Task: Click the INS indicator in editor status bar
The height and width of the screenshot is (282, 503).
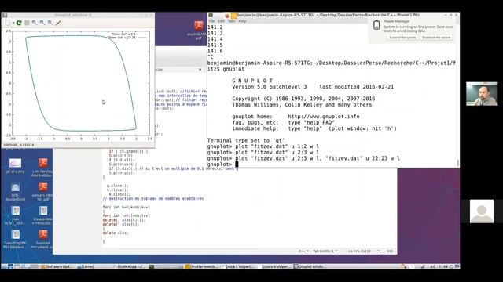Action: pos(390,251)
